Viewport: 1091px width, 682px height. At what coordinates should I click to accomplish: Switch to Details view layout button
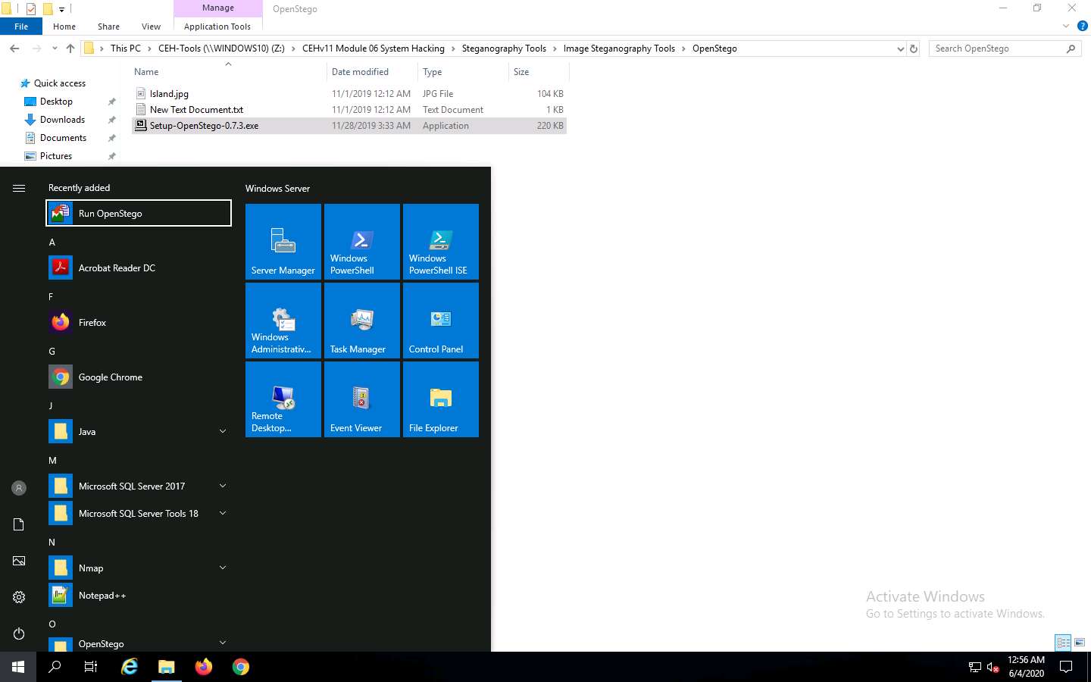(1063, 643)
